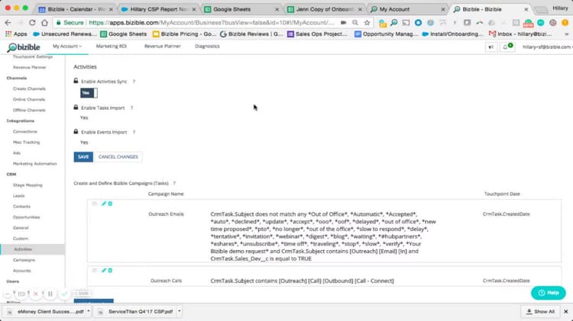Click the cast screen extension icon
This screenshot has width=573, height=321.
[x=406, y=23]
